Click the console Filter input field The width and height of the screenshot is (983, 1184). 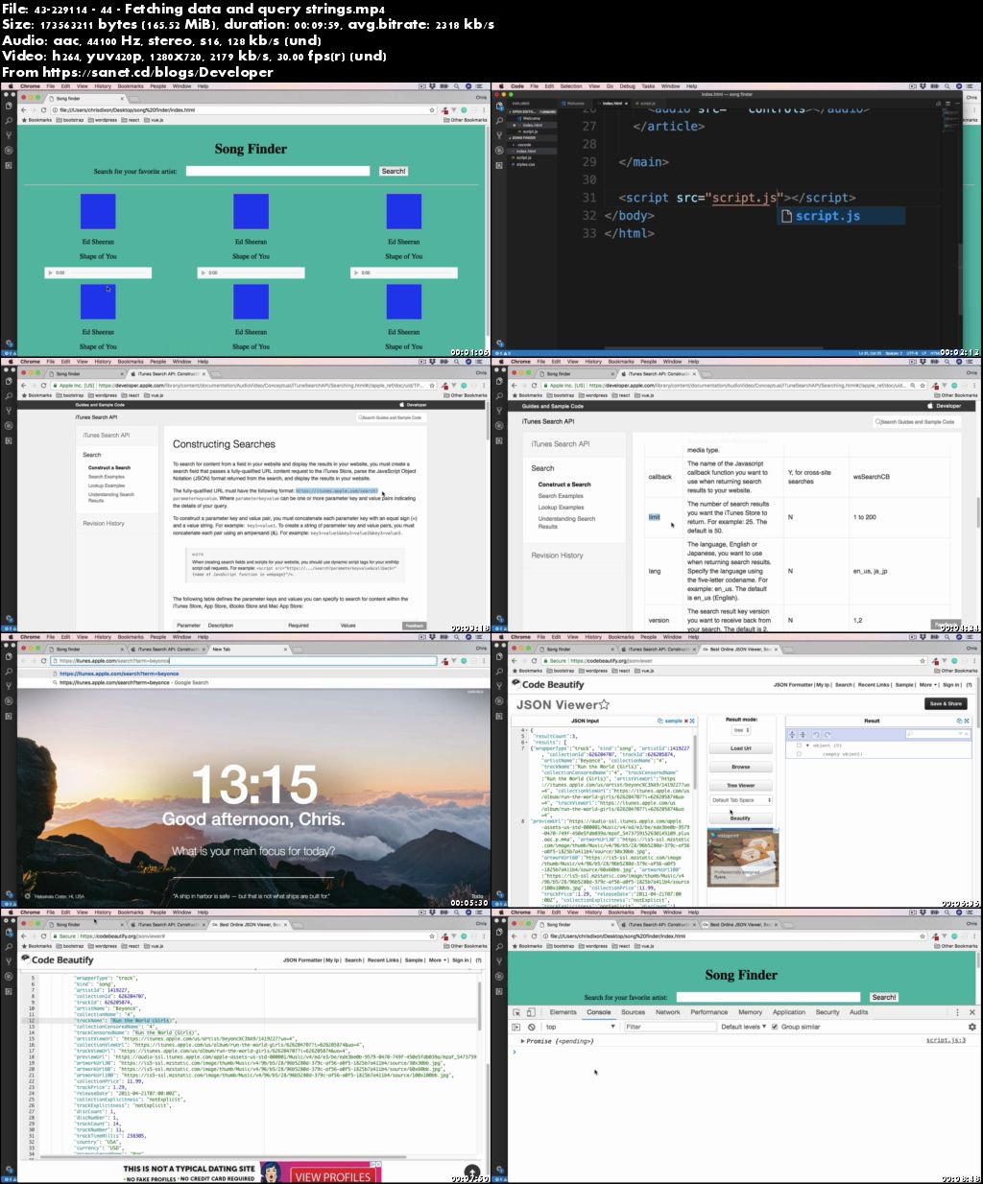tap(670, 1027)
